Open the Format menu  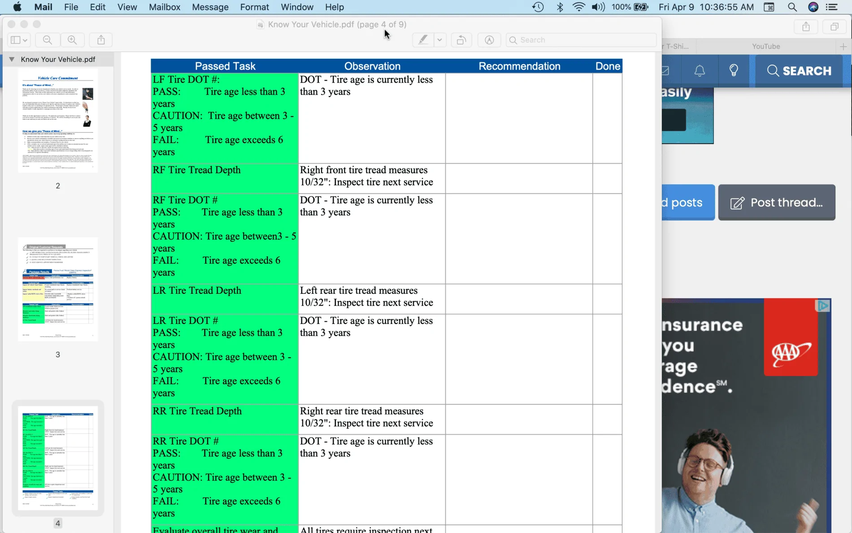(254, 7)
